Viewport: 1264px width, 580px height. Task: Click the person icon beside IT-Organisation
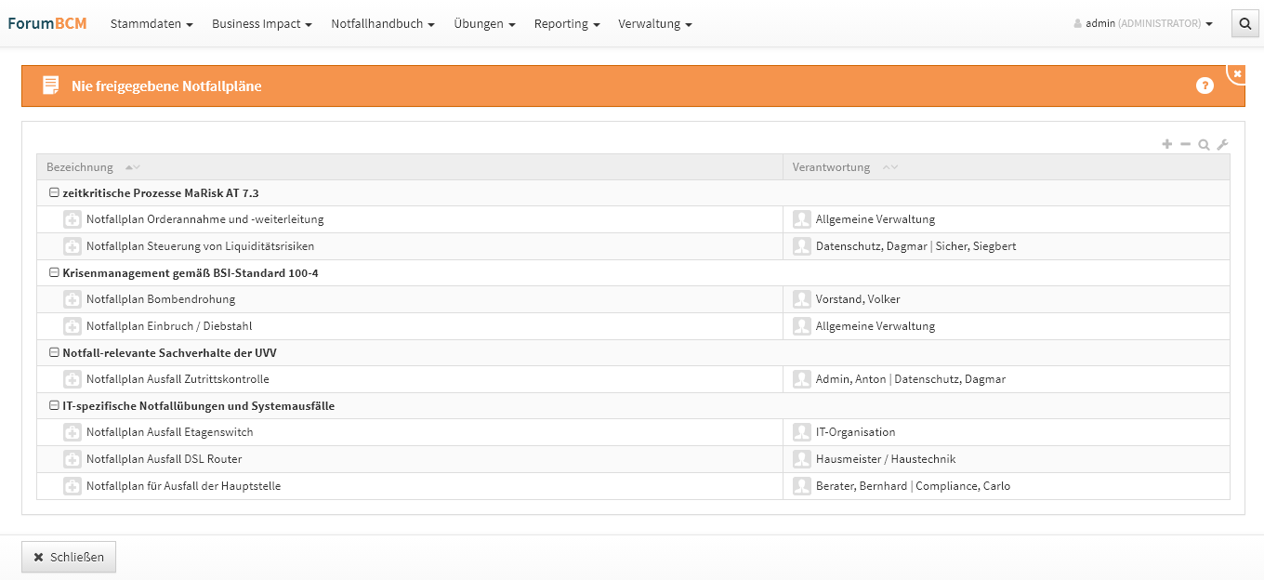(801, 432)
